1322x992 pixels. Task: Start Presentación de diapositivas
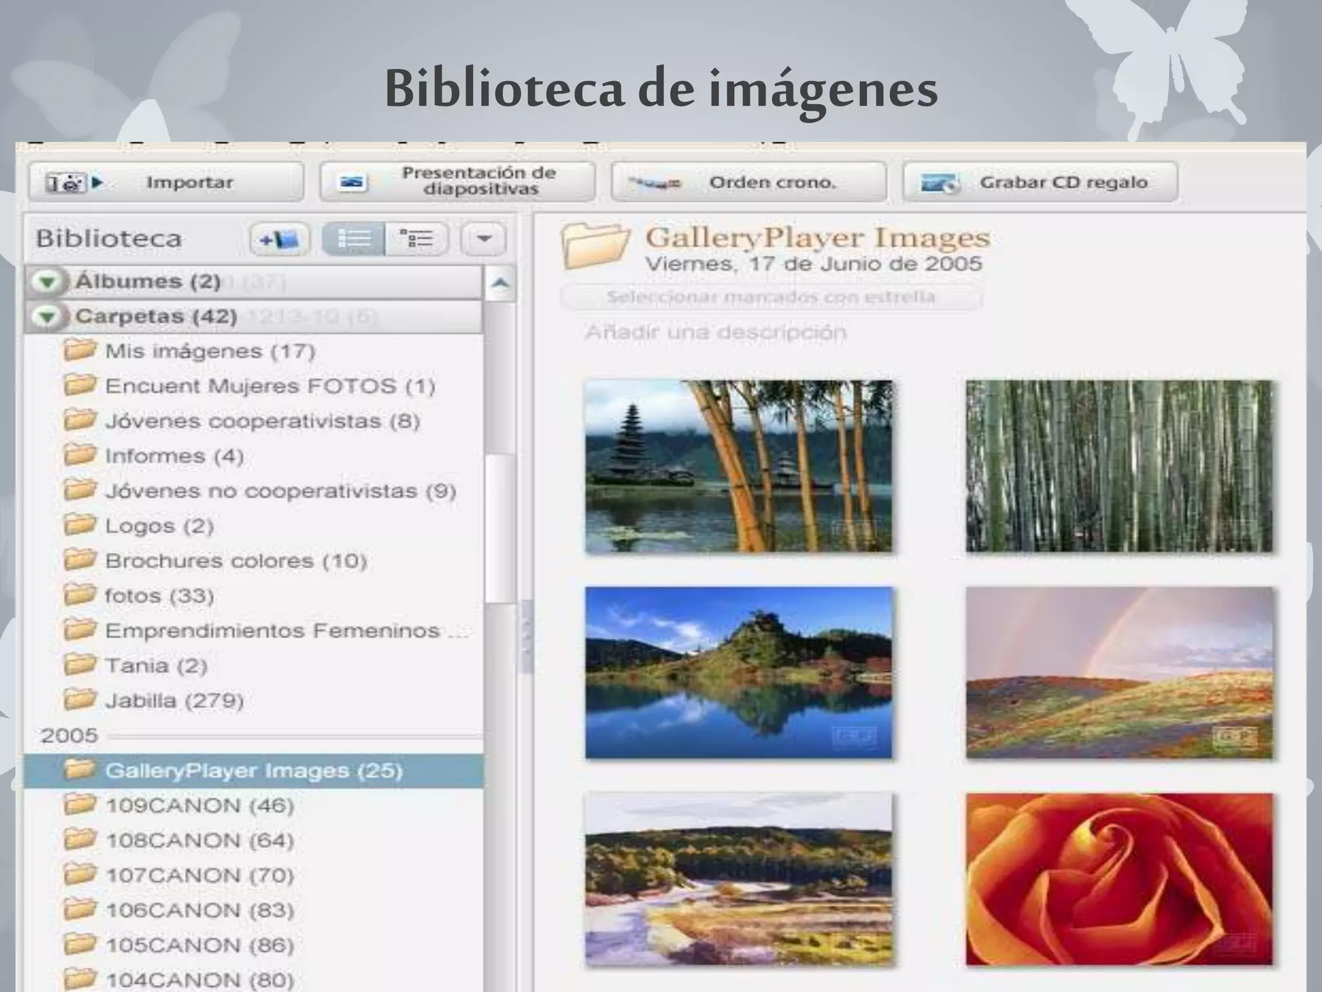(x=457, y=182)
